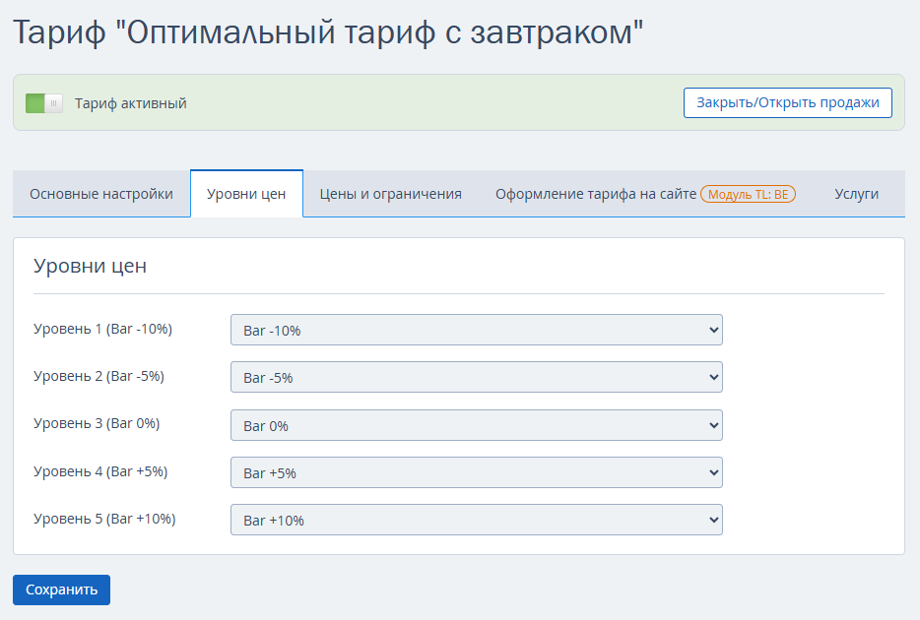This screenshot has height=620, width=920.
Task: Open the Уровень 2 "Bar -5%" dropdown
Action: tap(477, 377)
